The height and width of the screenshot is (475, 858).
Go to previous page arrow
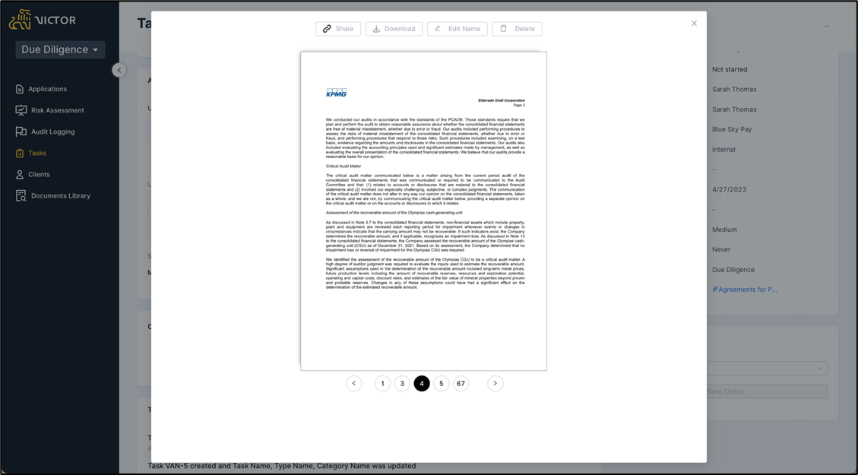click(354, 384)
